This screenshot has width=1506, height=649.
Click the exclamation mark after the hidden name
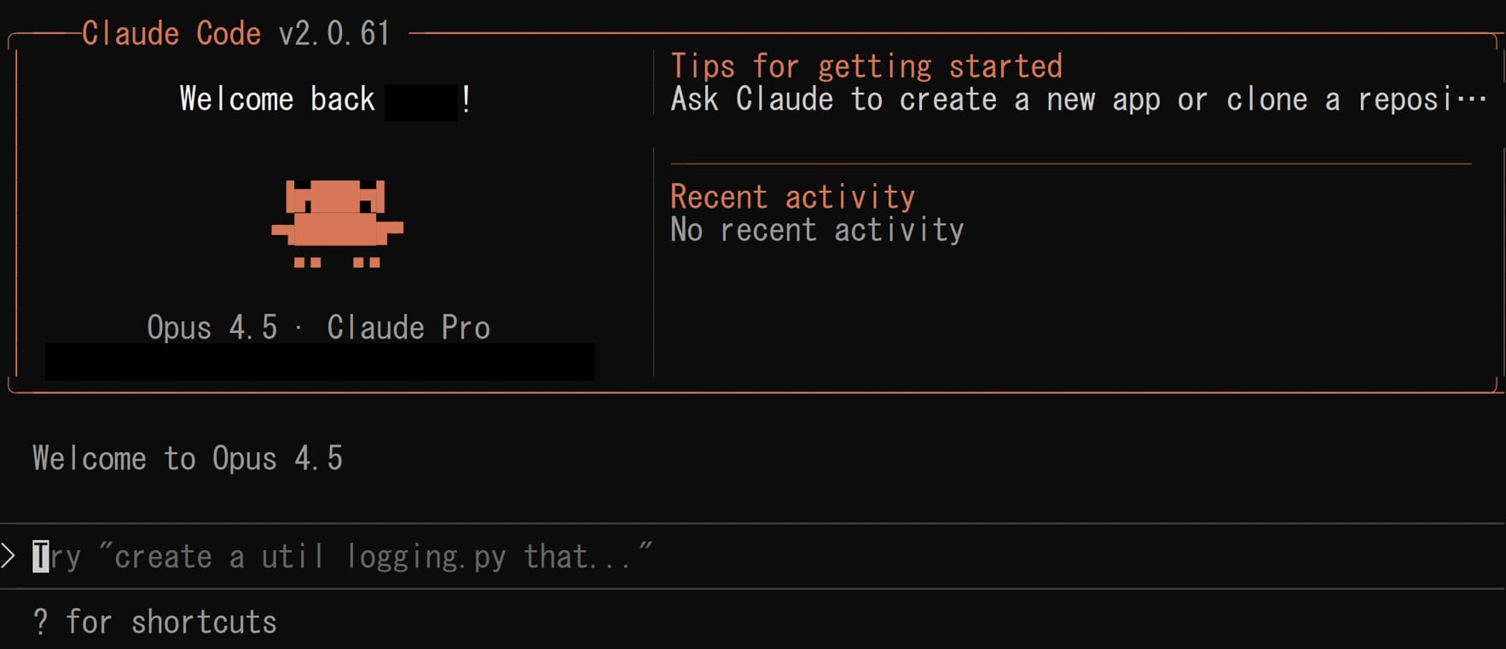click(x=466, y=100)
